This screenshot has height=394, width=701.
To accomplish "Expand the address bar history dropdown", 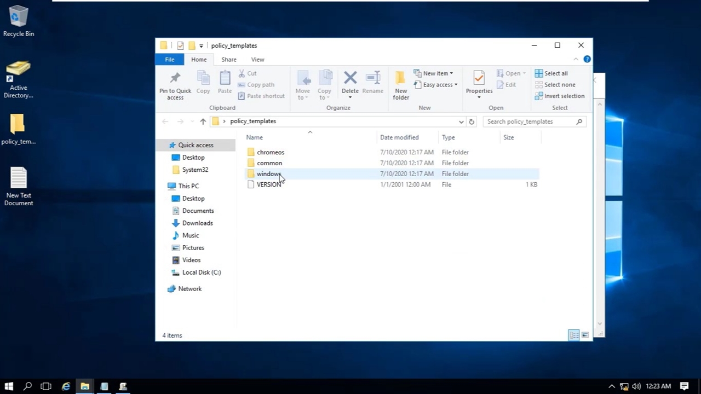I will [461, 121].
